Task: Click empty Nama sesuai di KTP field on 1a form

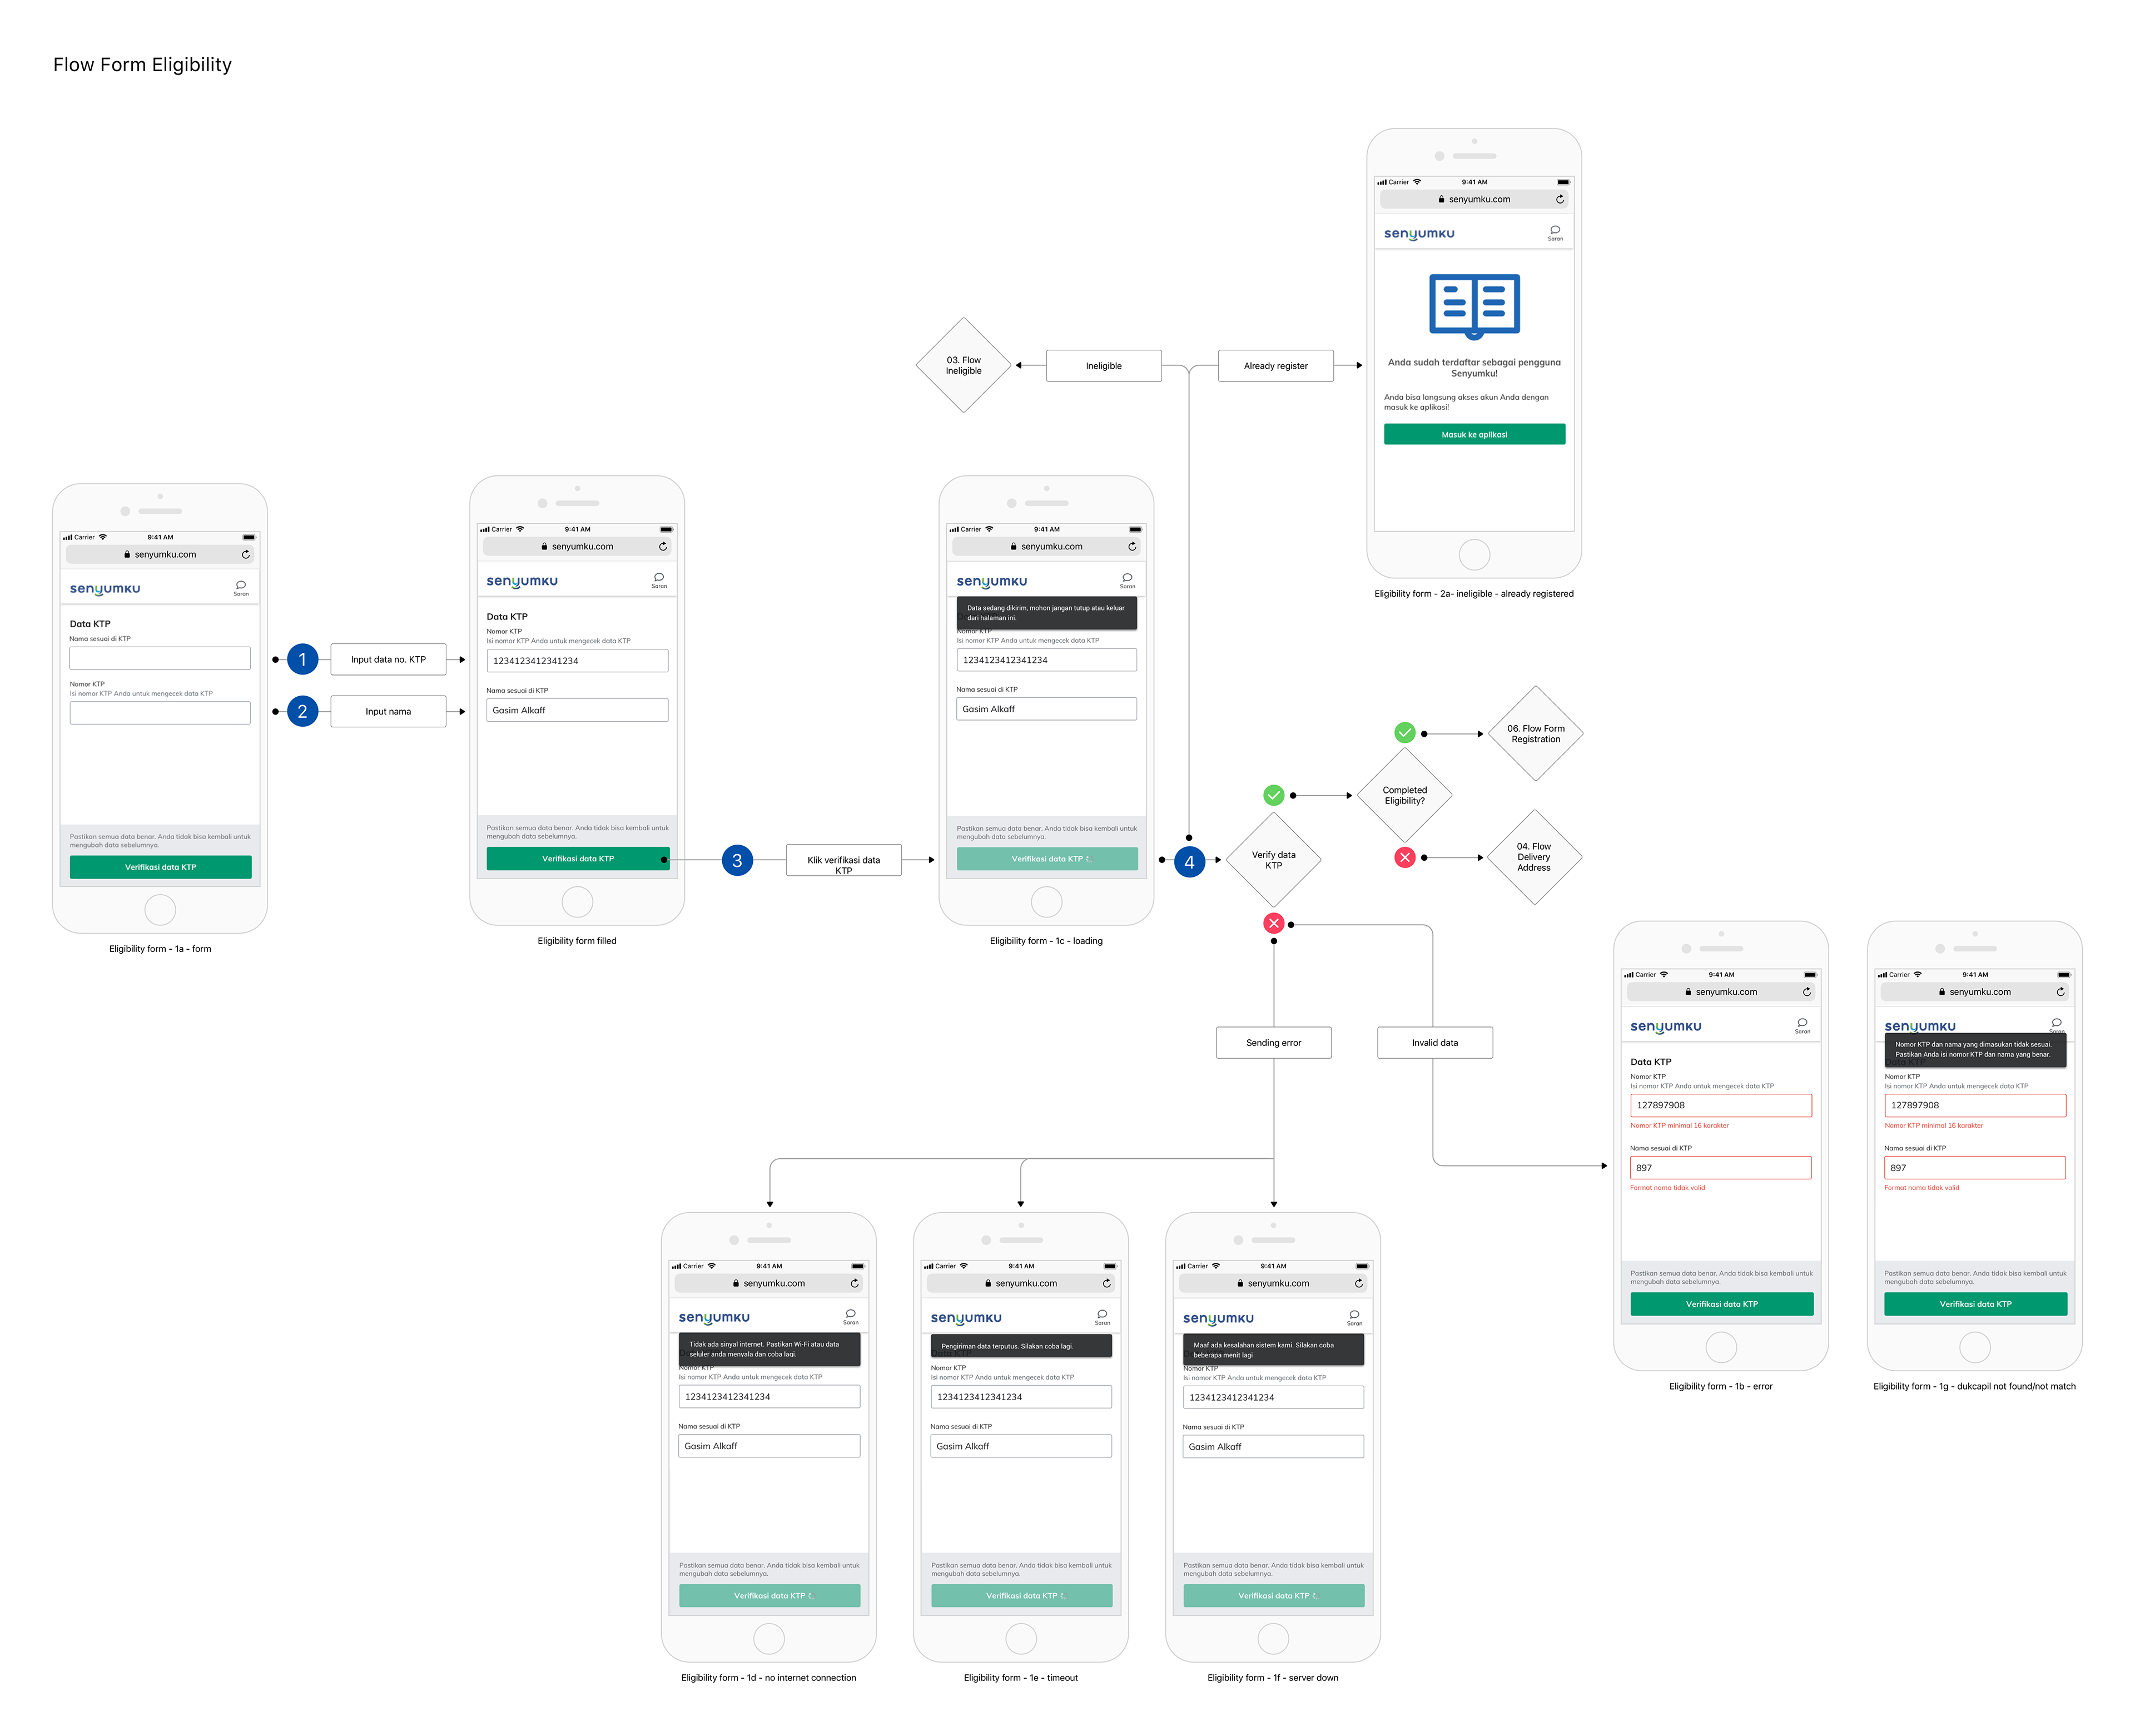Action: coord(160,658)
